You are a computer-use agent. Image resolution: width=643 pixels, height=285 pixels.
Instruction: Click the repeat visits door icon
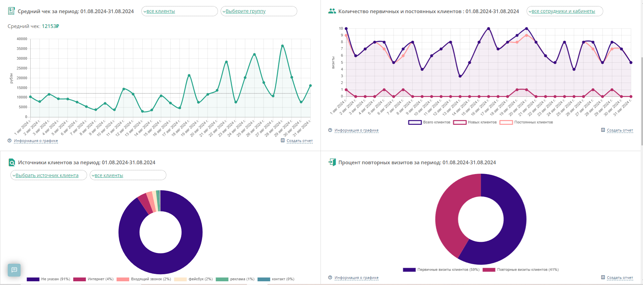(332, 162)
